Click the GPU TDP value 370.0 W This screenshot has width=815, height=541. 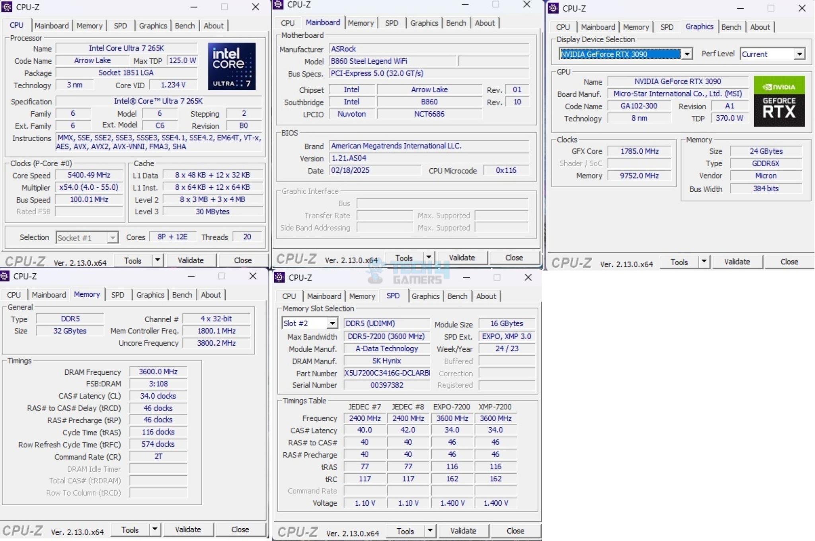tap(729, 118)
